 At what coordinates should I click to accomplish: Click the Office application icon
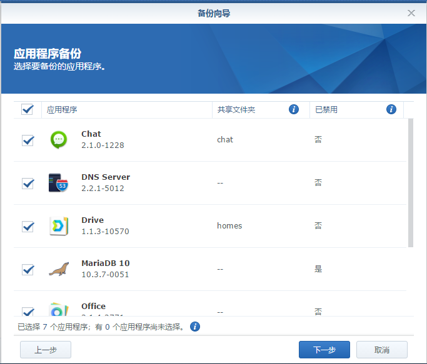(x=59, y=309)
